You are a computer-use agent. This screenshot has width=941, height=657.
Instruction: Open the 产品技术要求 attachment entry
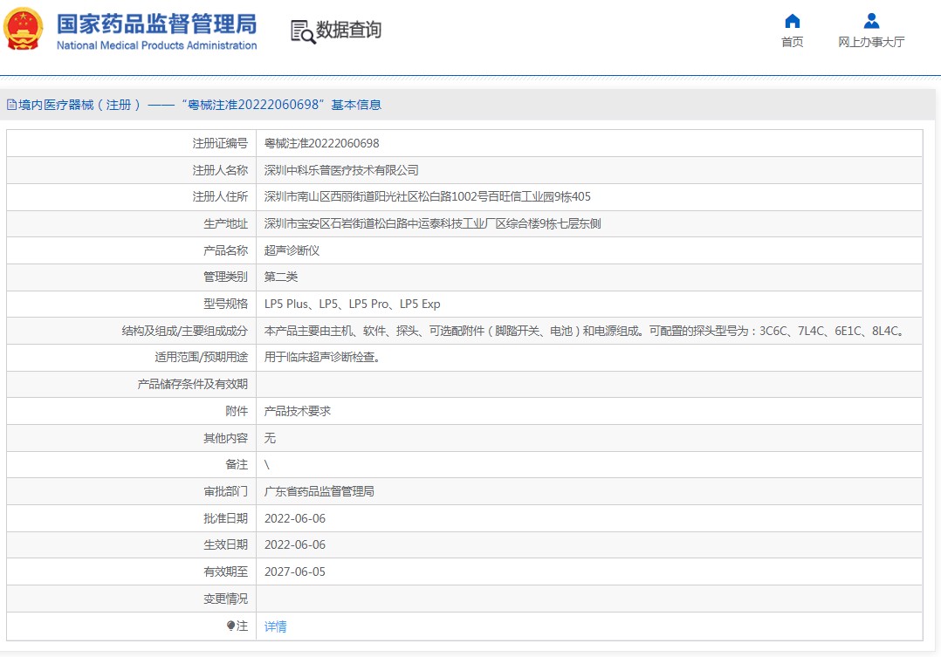click(295, 411)
